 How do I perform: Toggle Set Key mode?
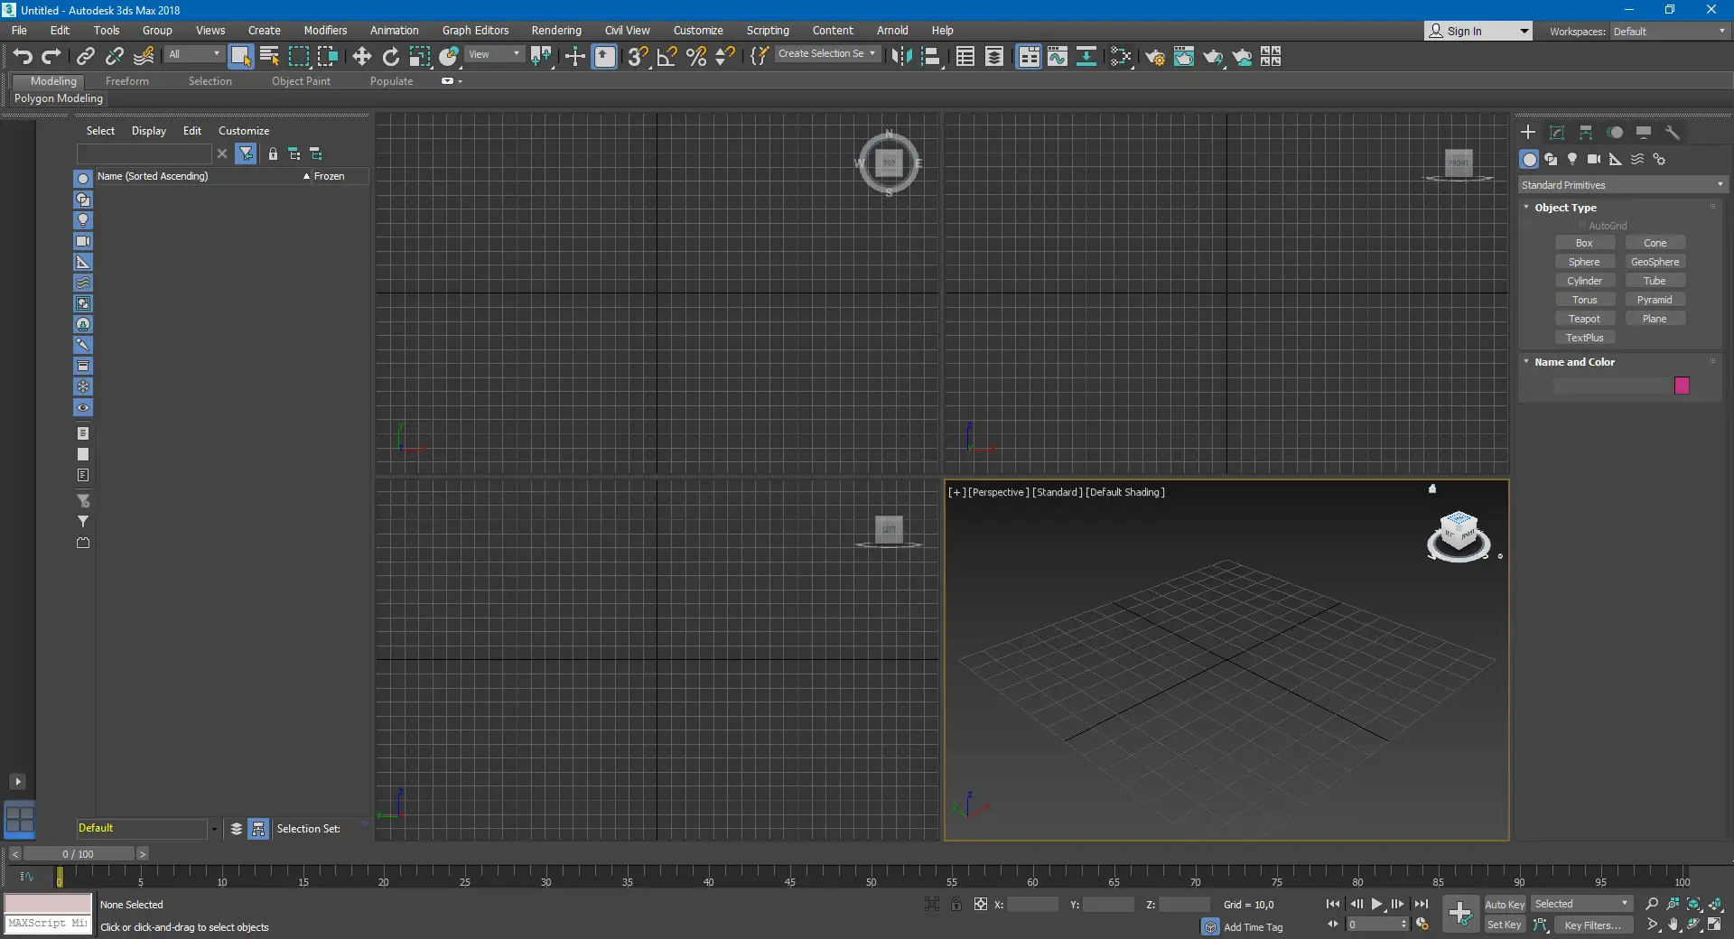pos(1505,925)
